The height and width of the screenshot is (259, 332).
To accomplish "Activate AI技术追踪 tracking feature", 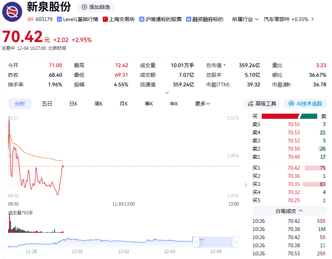I will [x=305, y=104].
